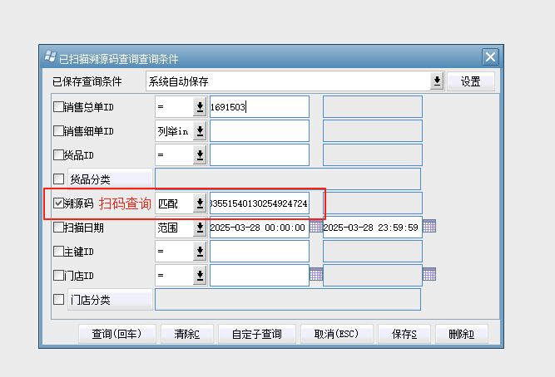
Task: Click the 销售总单ID value field containing 1691503
Action: coord(259,107)
